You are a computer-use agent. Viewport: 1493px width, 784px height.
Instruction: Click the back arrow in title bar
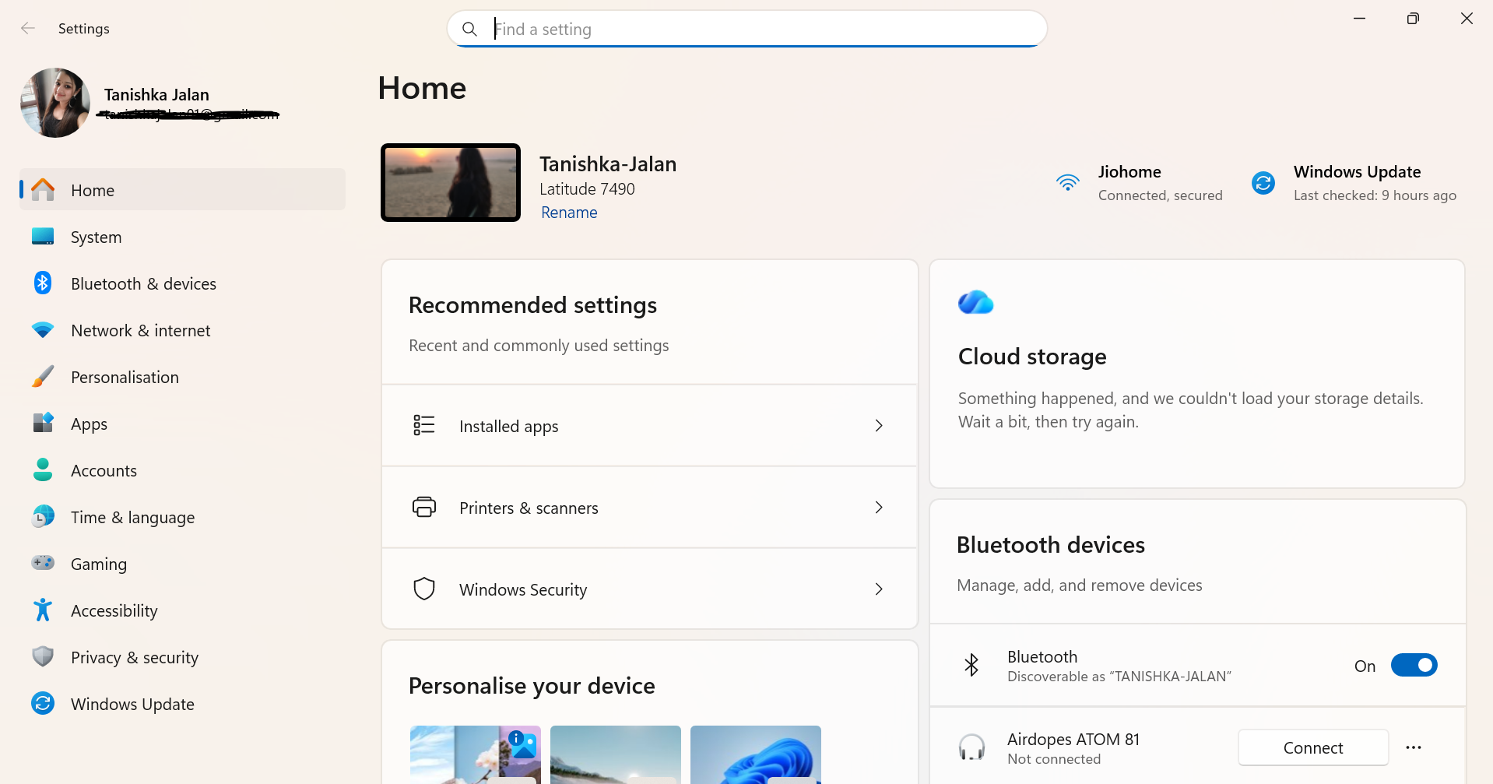click(x=28, y=28)
